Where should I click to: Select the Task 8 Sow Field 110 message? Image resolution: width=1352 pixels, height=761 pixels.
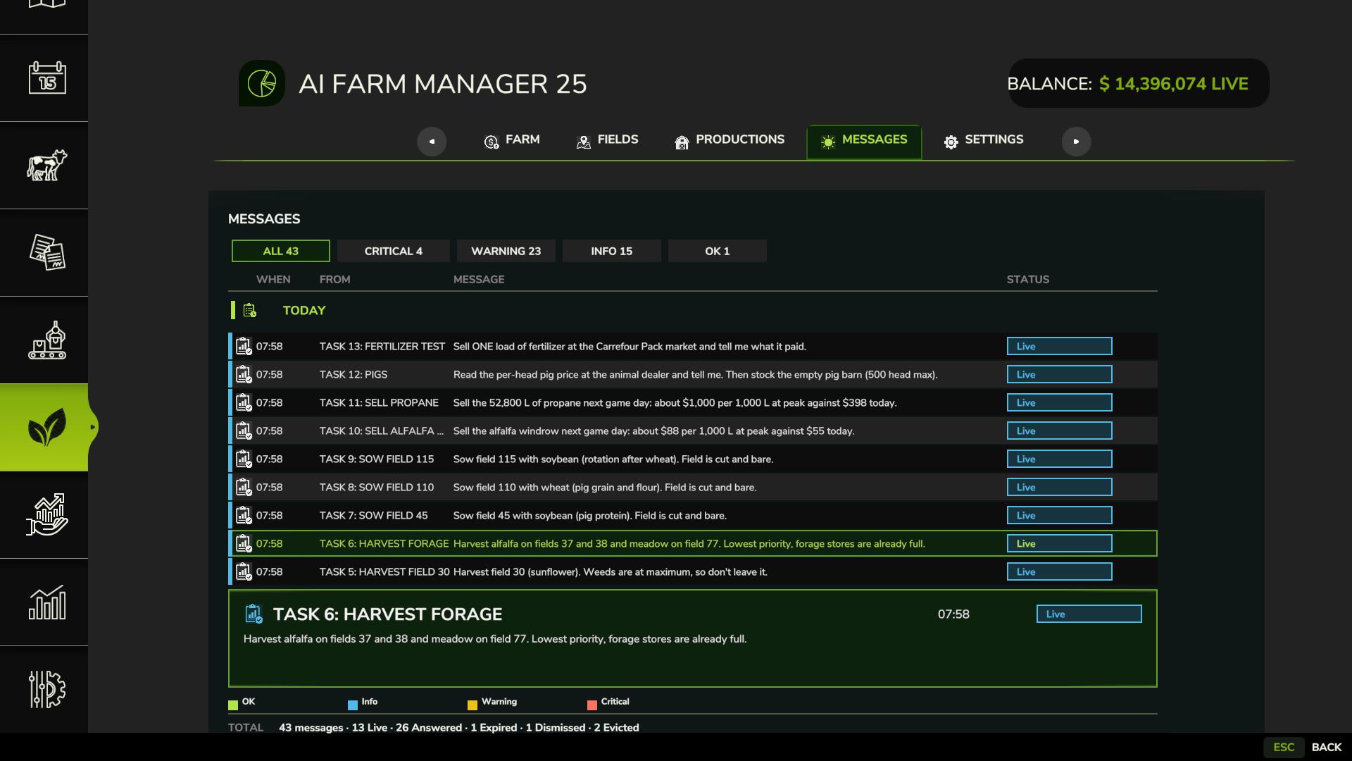click(x=693, y=487)
